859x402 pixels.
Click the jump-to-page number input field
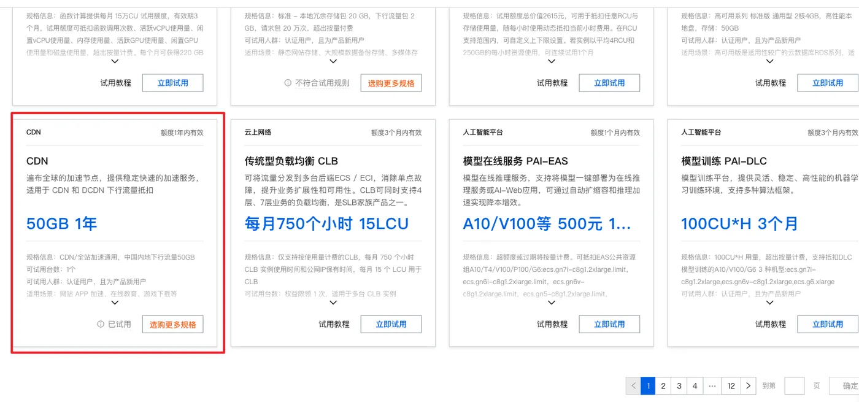[x=795, y=386]
